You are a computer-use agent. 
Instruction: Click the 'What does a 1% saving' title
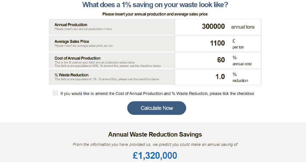pyautogui.click(x=155, y=5)
